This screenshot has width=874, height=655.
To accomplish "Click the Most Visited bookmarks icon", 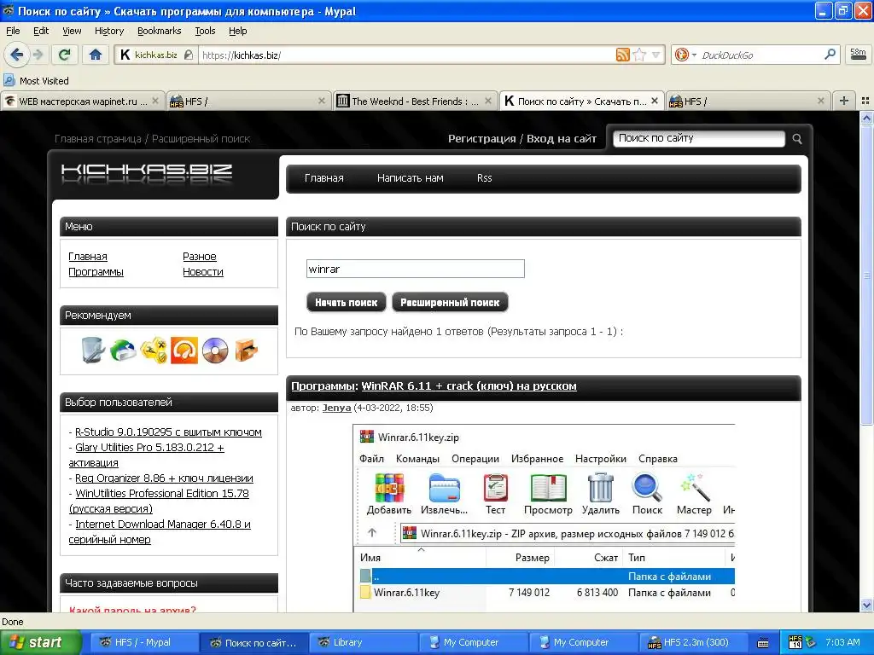I will pyautogui.click(x=9, y=80).
